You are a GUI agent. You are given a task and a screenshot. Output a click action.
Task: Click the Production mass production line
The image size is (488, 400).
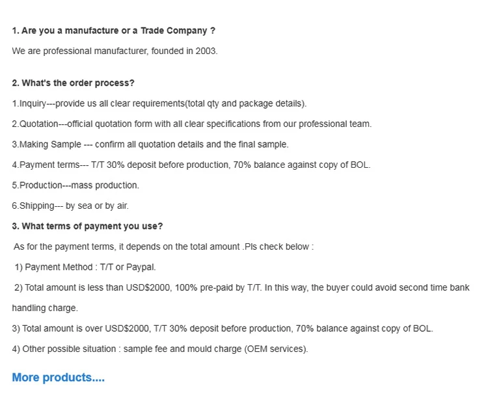point(75,185)
